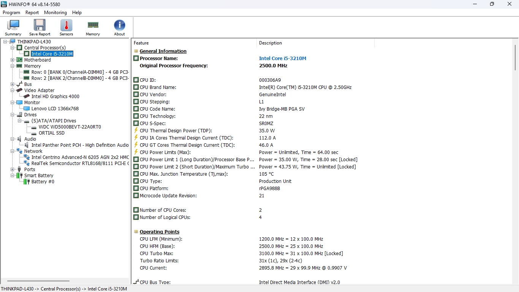Viewport: 519px width, 292px height.
Task: Open the Monitoring menu
Action: point(55,13)
